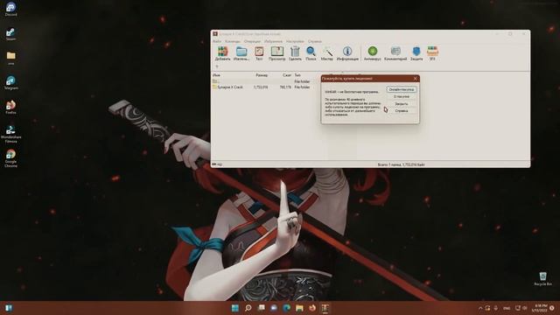Open the taskbar clock and date
Screen dimensions: 560x315
539,308
